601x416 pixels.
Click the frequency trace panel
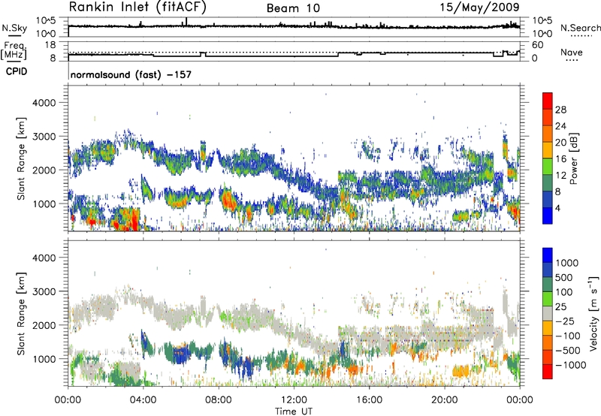tap(294, 51)
